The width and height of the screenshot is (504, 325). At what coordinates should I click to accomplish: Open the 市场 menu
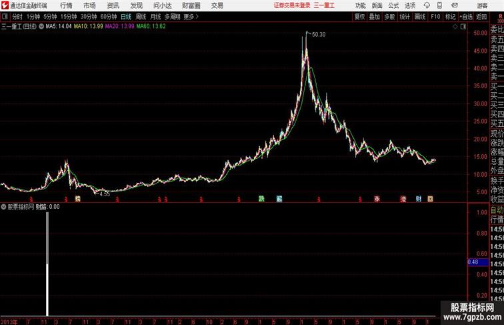[89, 5]
